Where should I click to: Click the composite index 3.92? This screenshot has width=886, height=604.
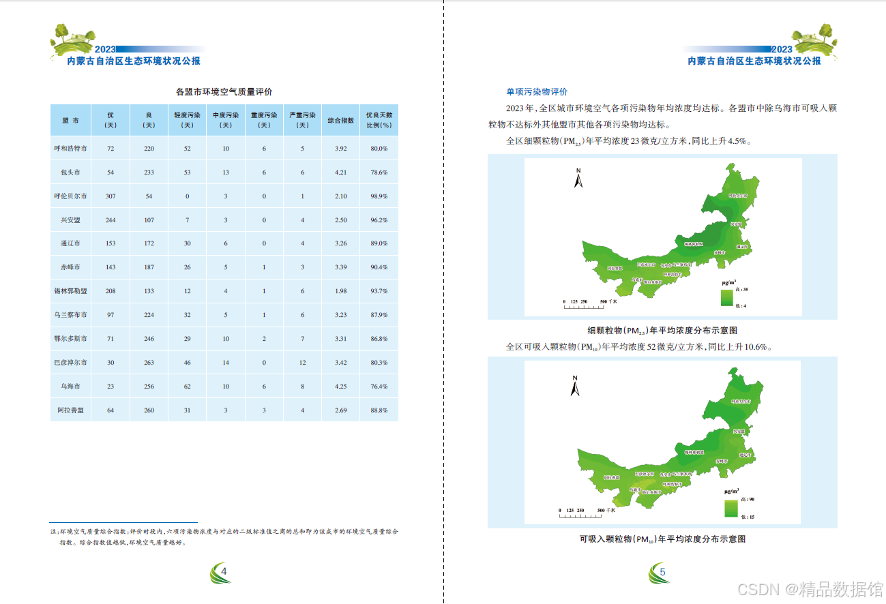click(341, 149)
